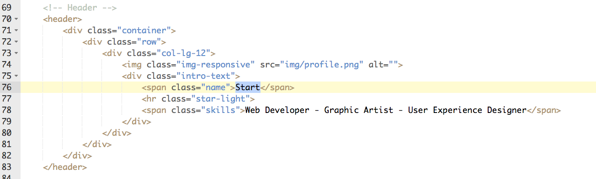Viewport: 596px width, 179px height.
Task: Click line number 83 in gutter
Action: point(7,167)
